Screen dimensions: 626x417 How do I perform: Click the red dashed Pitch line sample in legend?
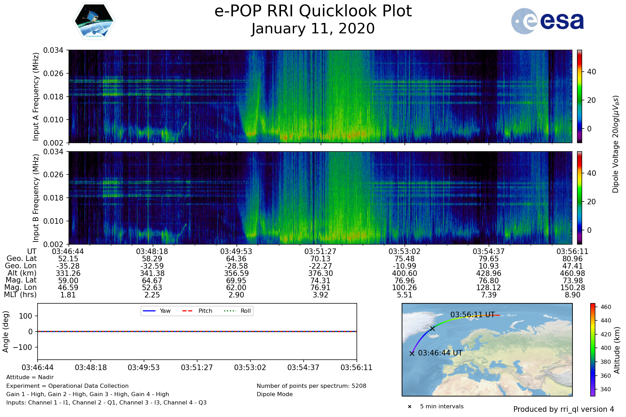pos(187,311)
